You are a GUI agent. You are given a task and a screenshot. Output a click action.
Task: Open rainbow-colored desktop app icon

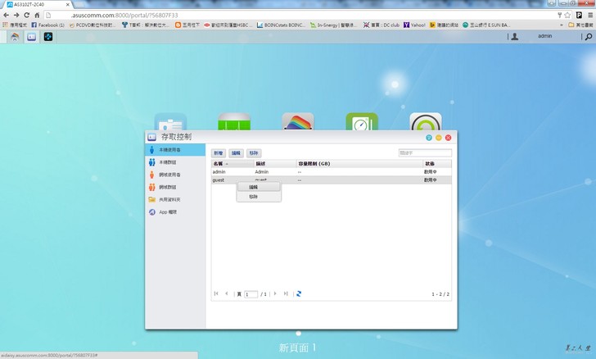(x=298, y=122)
